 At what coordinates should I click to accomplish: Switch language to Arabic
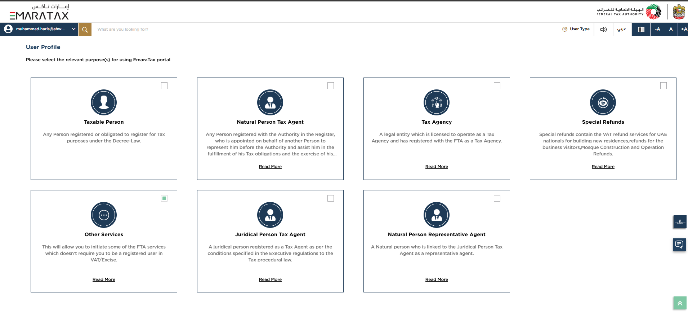622,29
